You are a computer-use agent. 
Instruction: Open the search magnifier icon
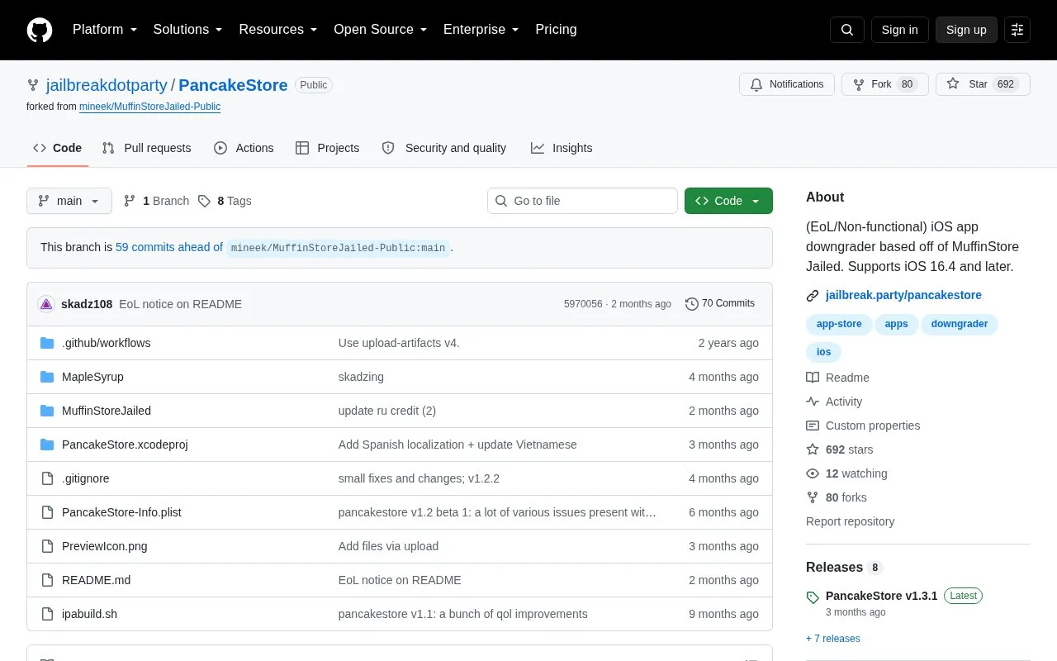847,30
